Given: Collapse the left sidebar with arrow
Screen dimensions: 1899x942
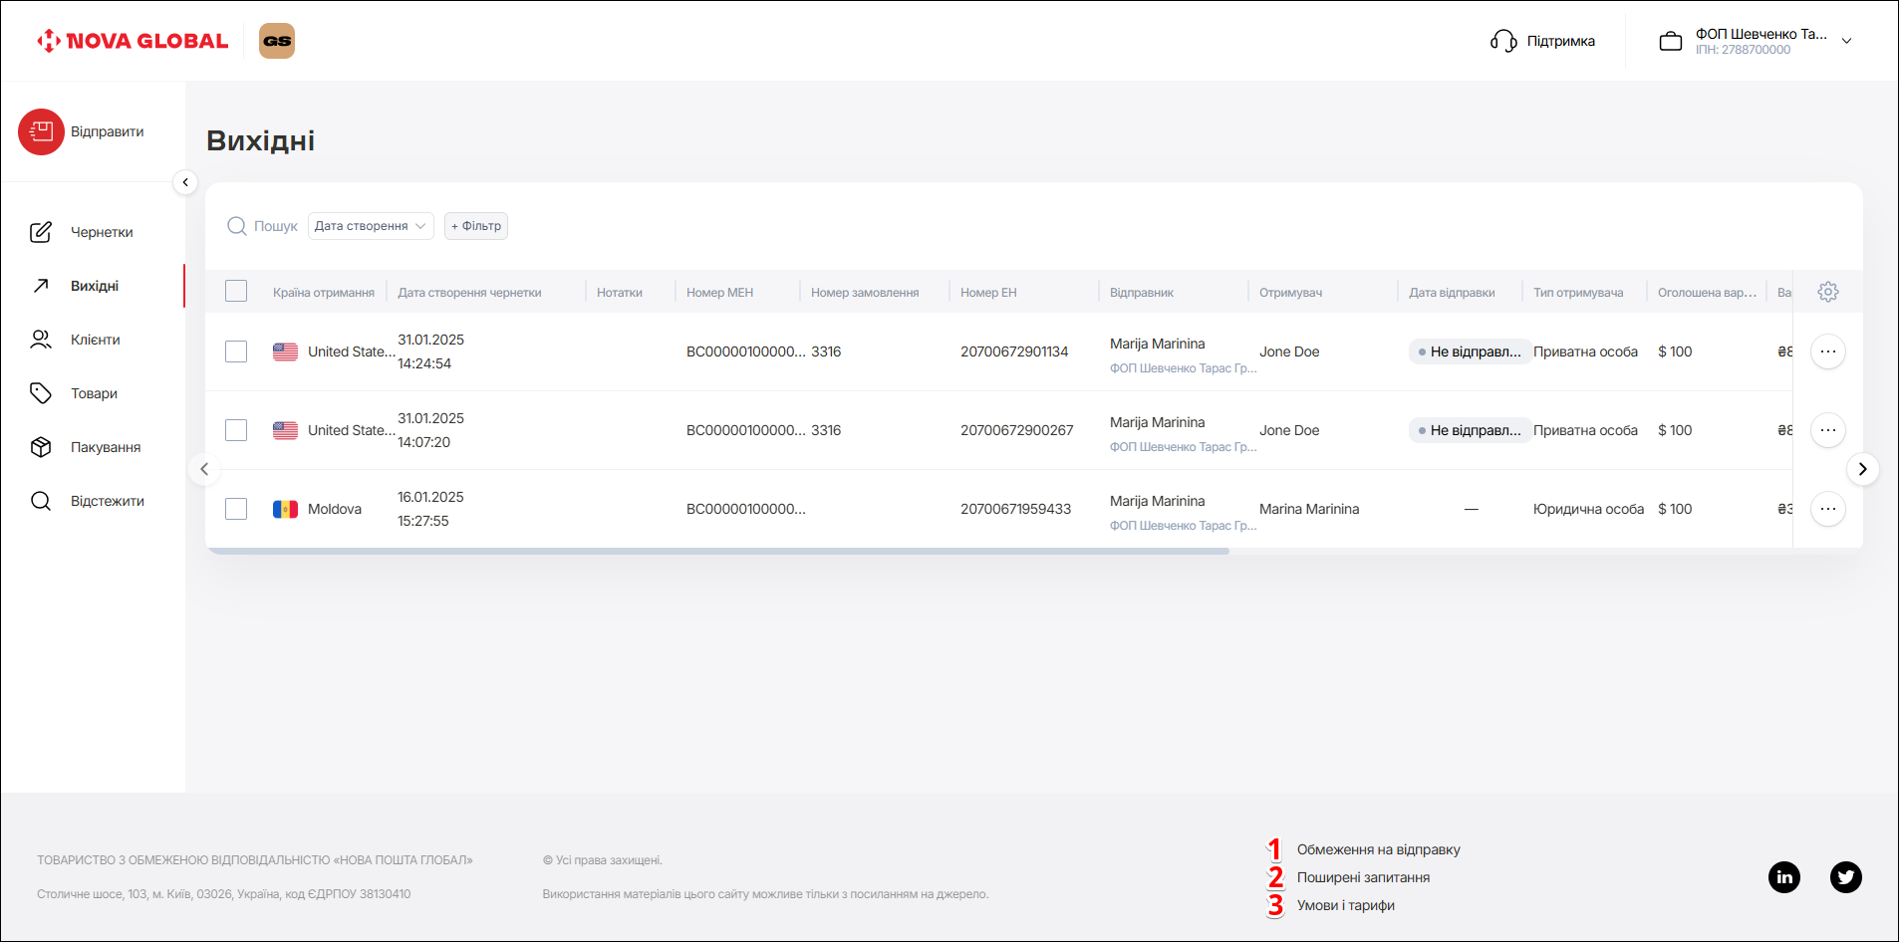Looking at the screenshot, I should [x=185, y=182].
